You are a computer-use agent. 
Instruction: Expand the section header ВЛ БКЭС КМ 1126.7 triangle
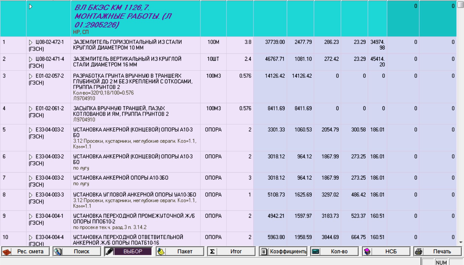30,7
